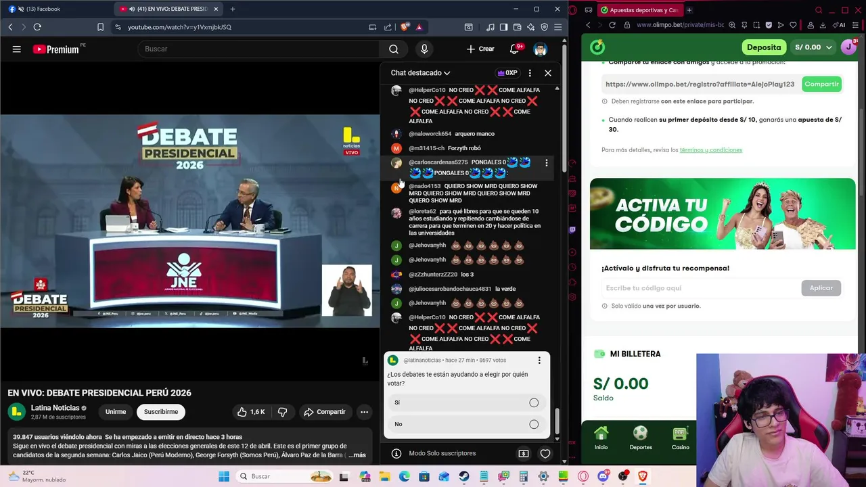
Task: Open the Olimpo profile J avatar
Action: pos(848,47)
